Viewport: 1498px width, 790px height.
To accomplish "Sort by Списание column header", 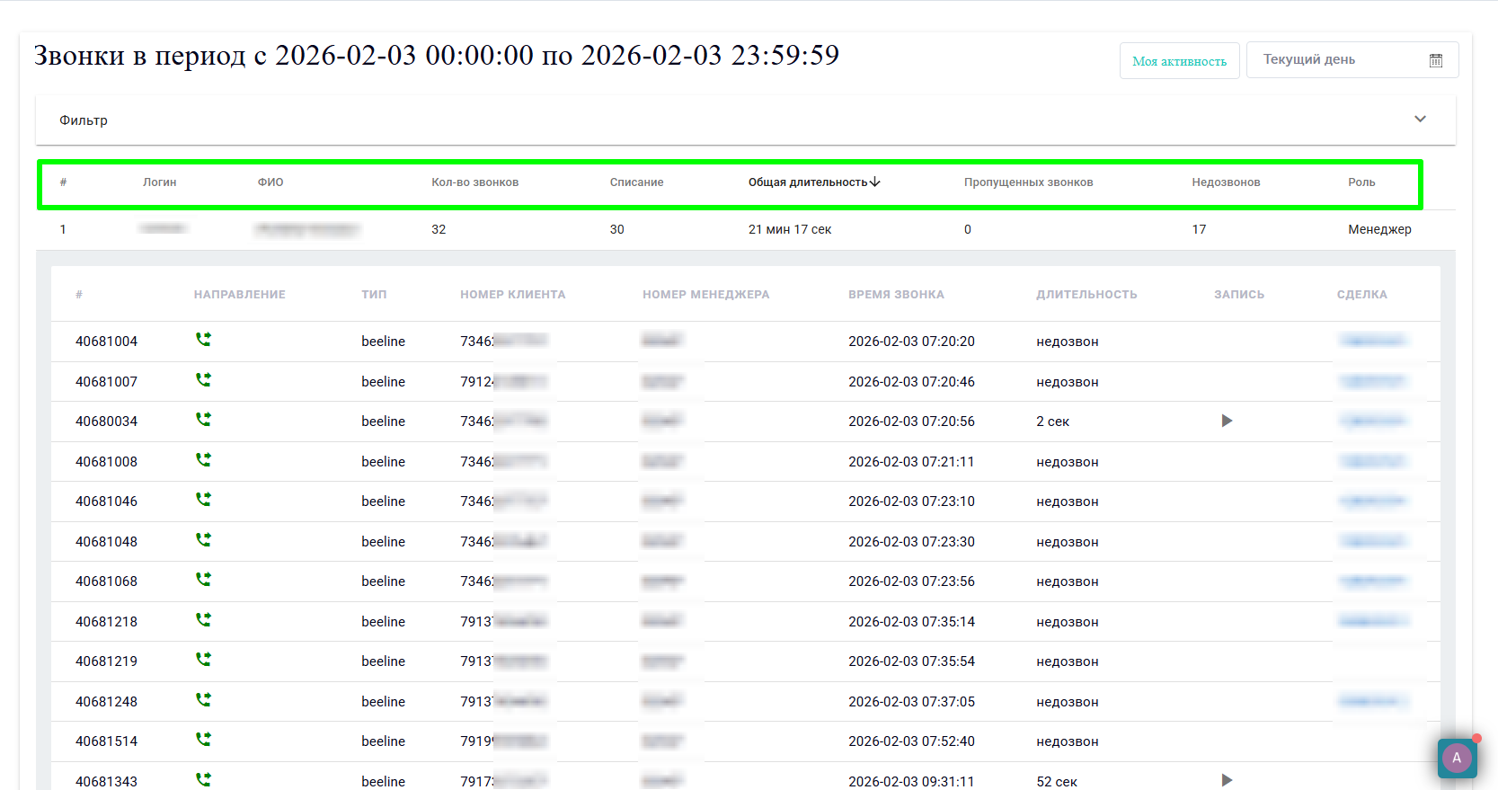I will (x=637, y=182).
